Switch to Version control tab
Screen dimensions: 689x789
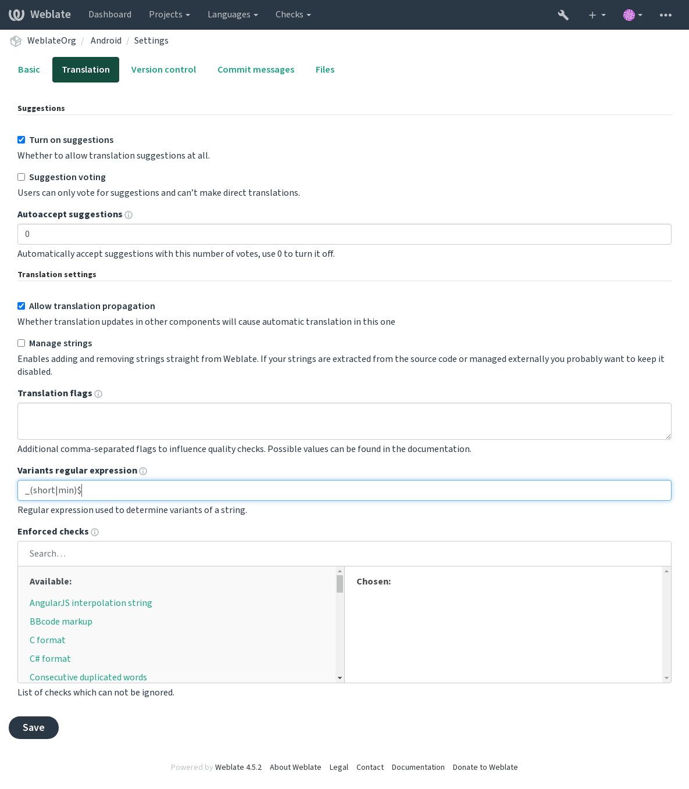[163, 70]
